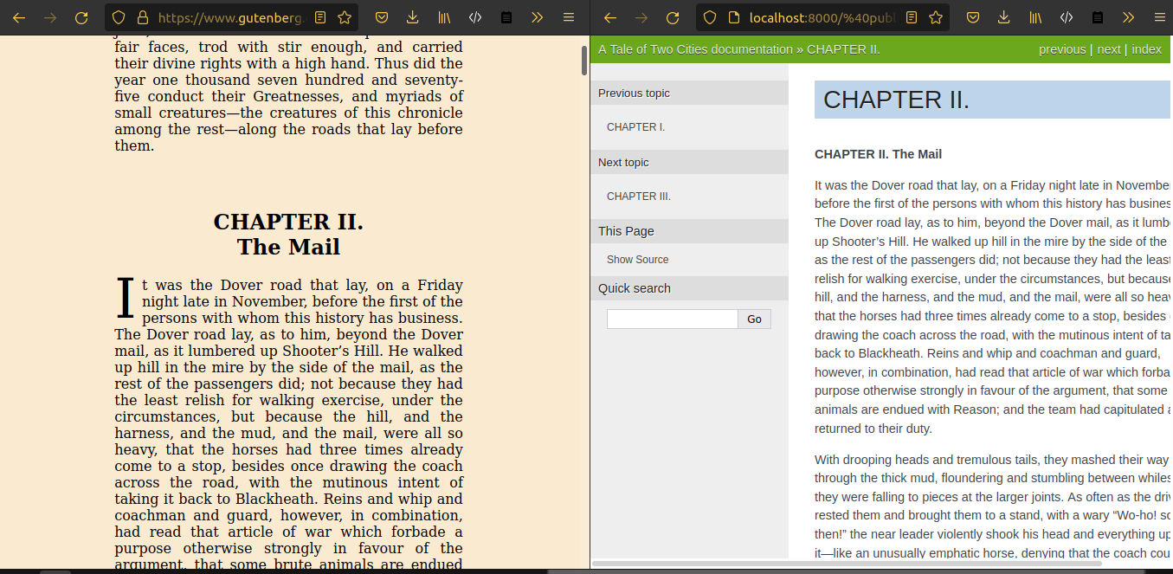Open the library icon in the localhost window
The height and width of the screenshot is (574, 1173).
click(x=1035, y=17)
